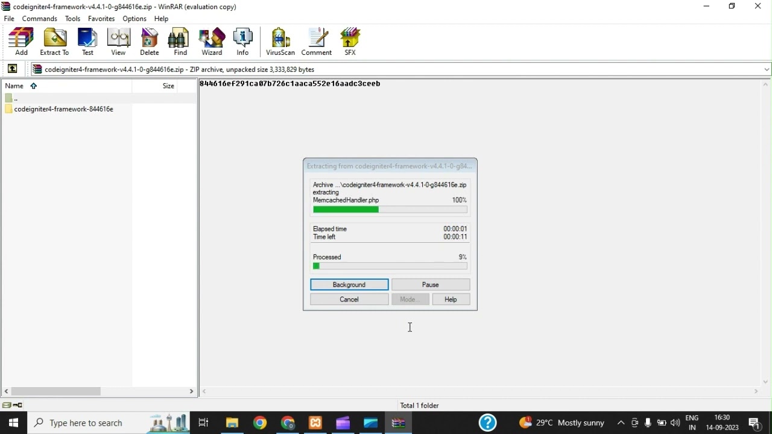Click the Delete toolbar icon
This screenshot has height=434, width=772.
tap(150, 42)
